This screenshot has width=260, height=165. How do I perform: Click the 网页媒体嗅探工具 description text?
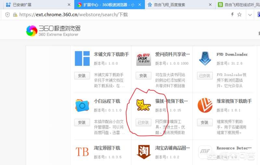tap(170, 127)
